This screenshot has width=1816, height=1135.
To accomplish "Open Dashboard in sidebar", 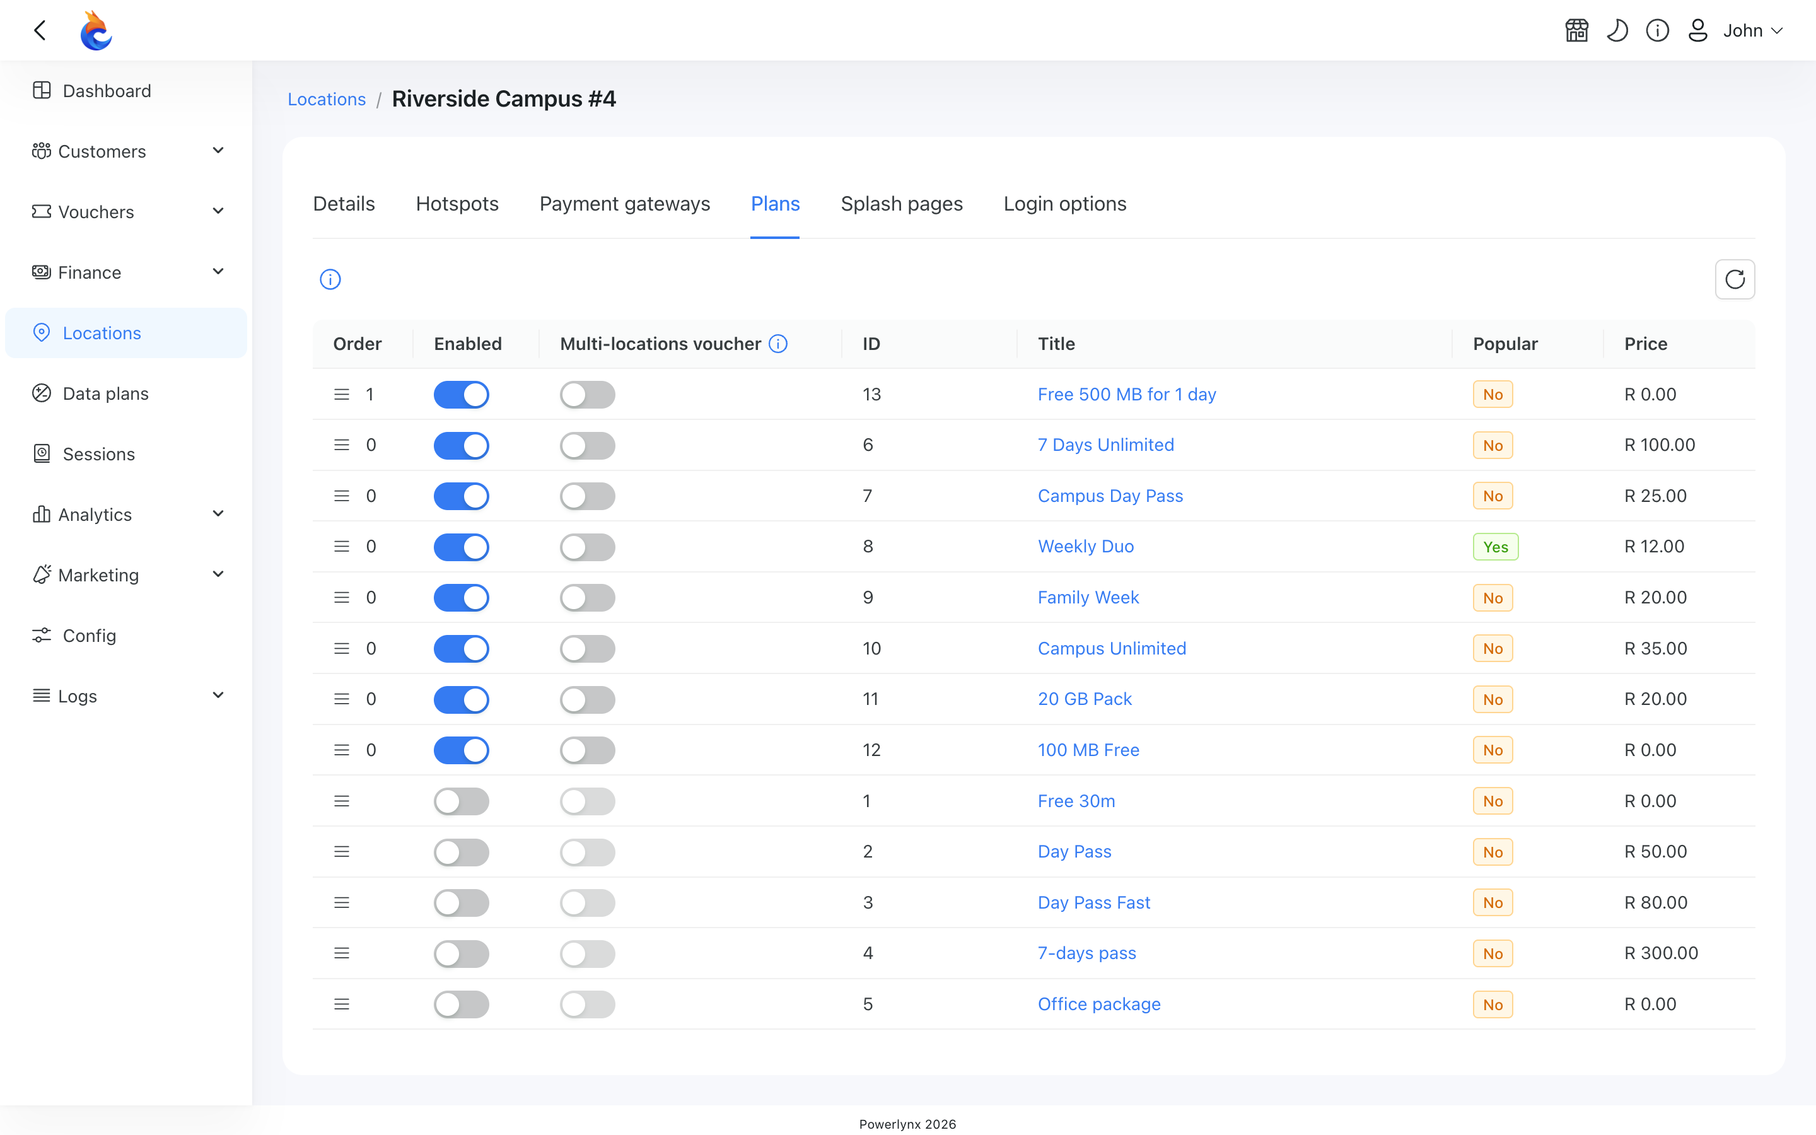I will (126, 91).
